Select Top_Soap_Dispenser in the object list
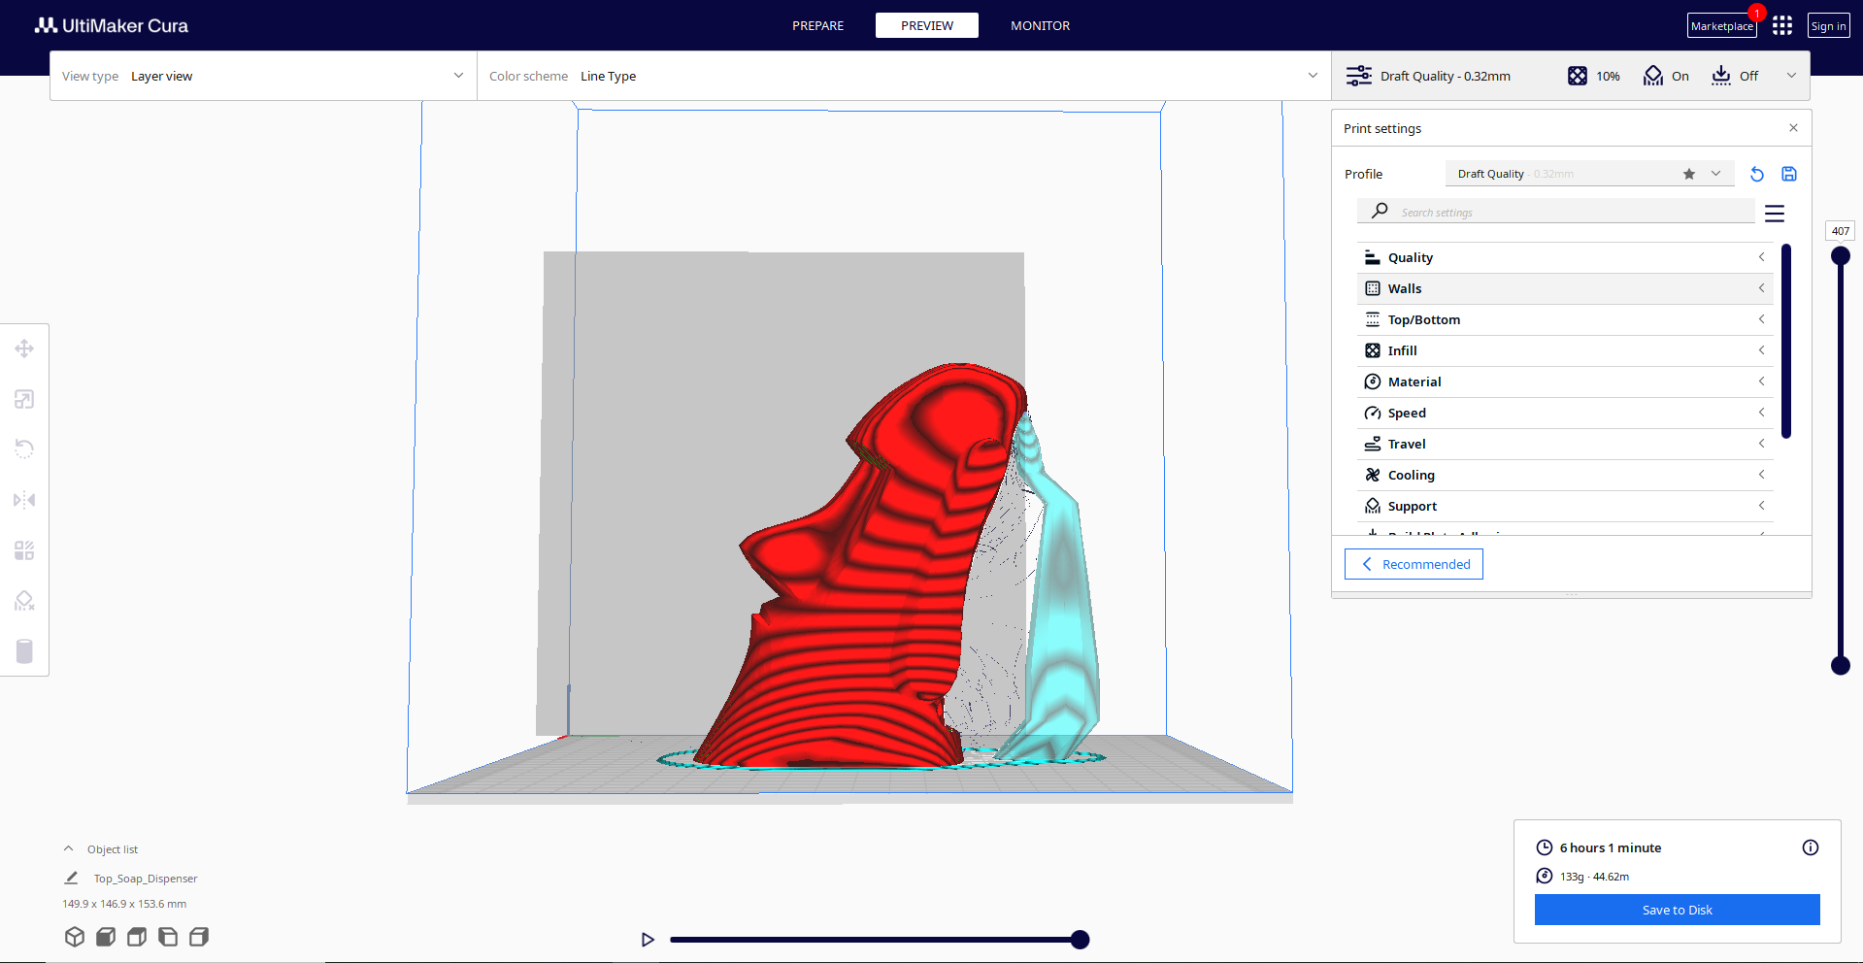The width and height of the screenshot is (1863, 963). [145, 879]
